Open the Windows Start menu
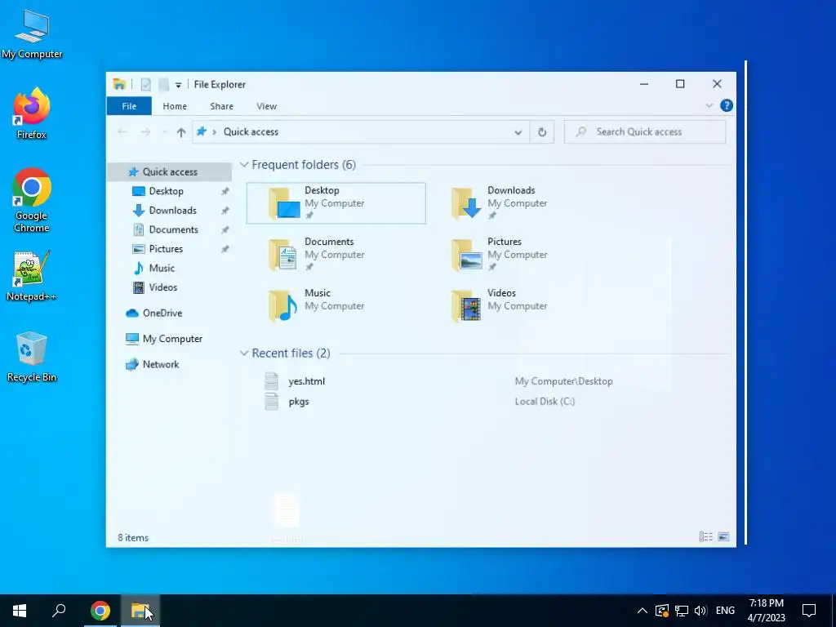 (x=20, y=611)
